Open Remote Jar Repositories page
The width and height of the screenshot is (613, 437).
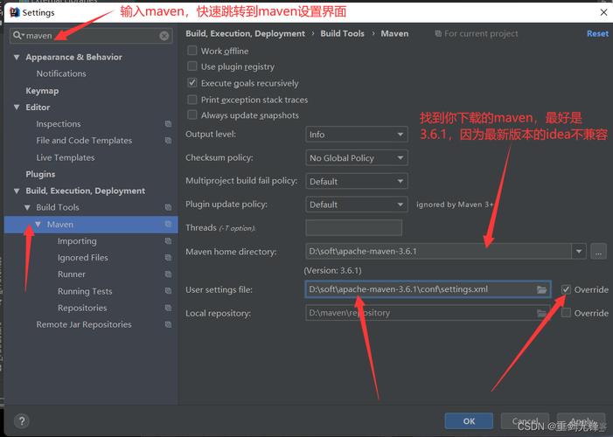pos(84,324)
